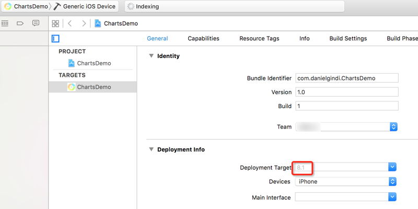
Task: Click the ChartsDemo scheme icon in toolbar
Action: pos(8,6)
